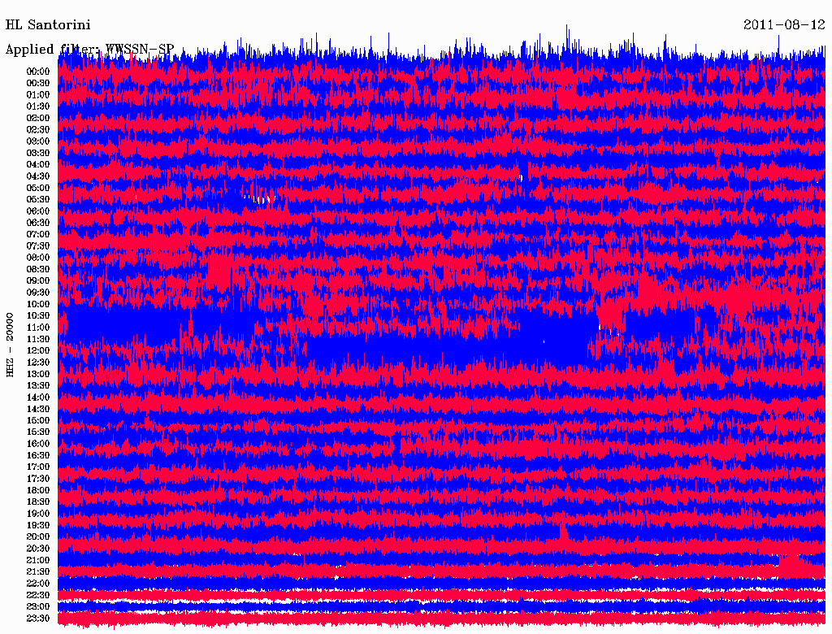
Task: Click the HL Santorini station title
Action: [x=48, y=25]
